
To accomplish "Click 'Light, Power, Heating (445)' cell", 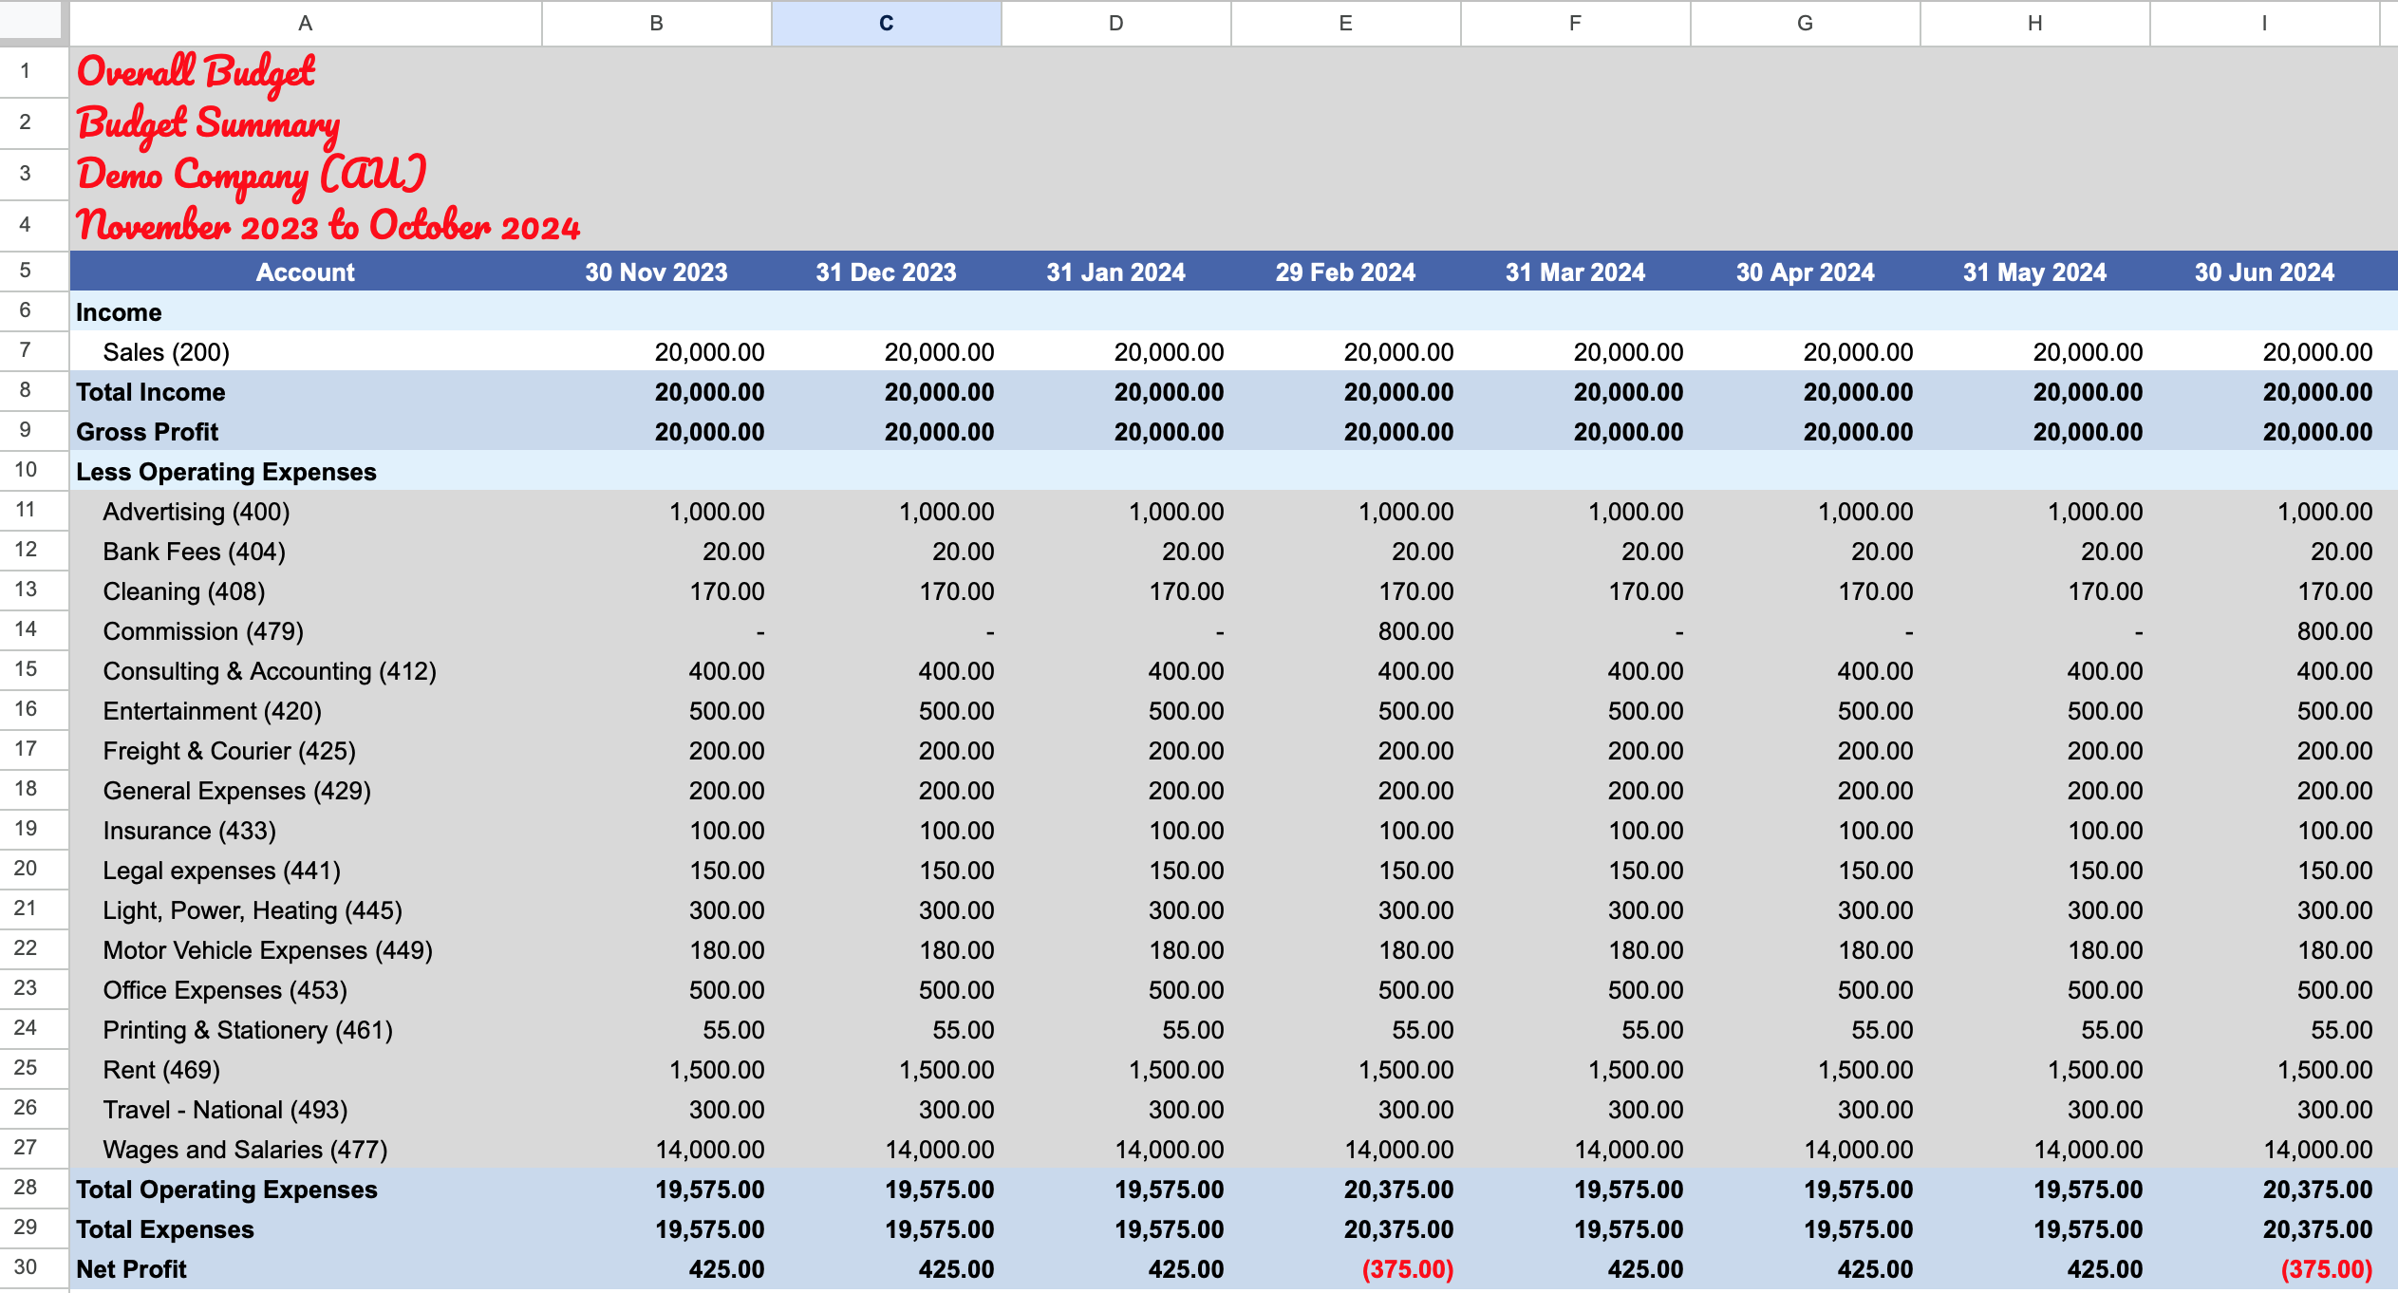I will point(305,910).
